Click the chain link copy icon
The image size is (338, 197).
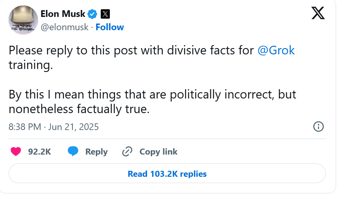[x=127, y=152]
